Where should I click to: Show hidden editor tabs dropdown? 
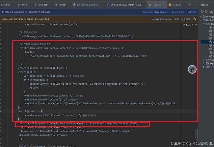coord(190,5)
